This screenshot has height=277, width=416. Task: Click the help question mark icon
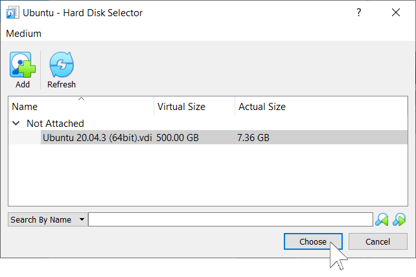pos(359,12)
